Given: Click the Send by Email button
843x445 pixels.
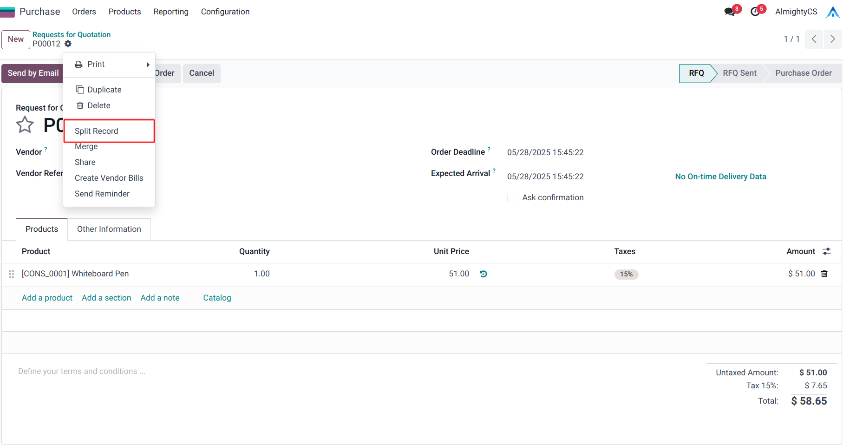Looking at the screenshot, I should click(33, 73).
